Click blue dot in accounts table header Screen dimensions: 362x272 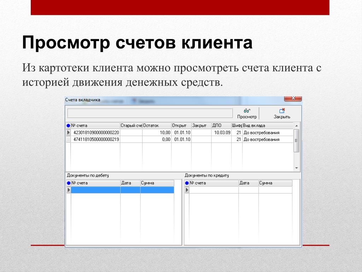(x=68, y=126)
